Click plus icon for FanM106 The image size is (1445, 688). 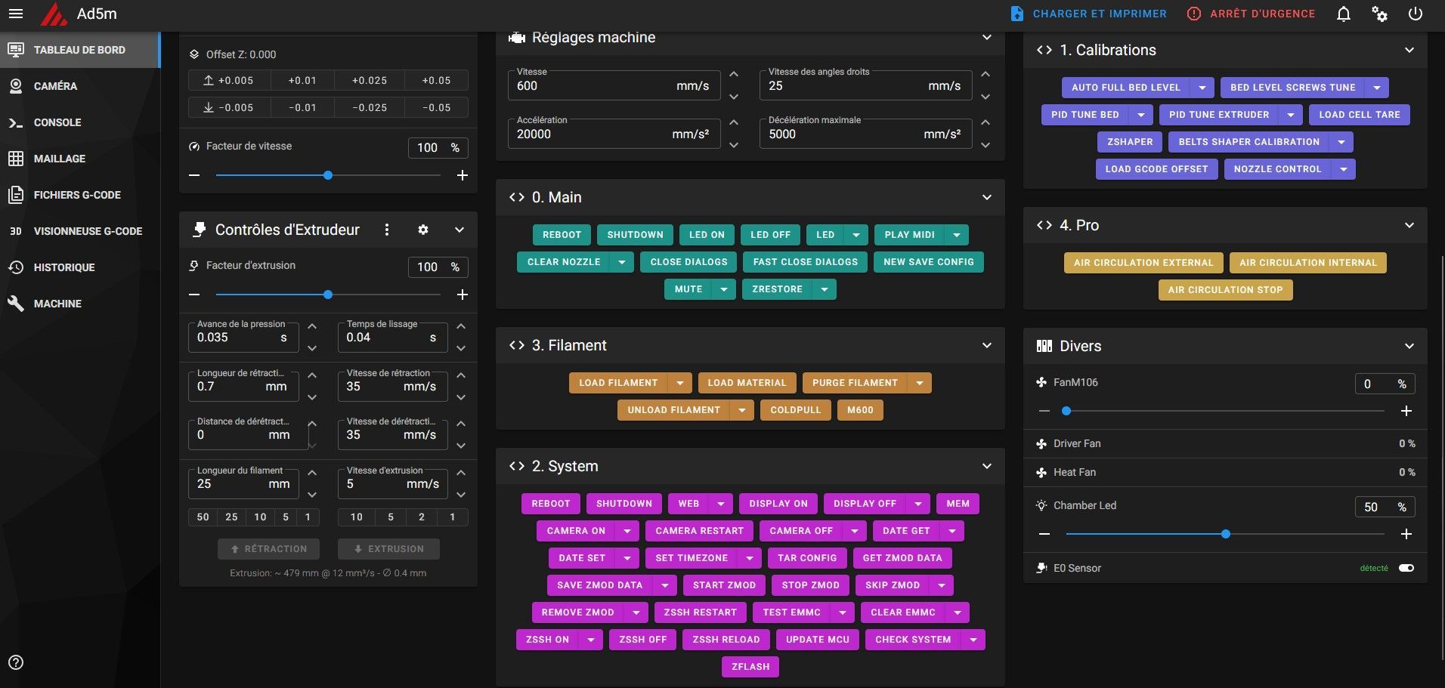[x=1406, y=411]
